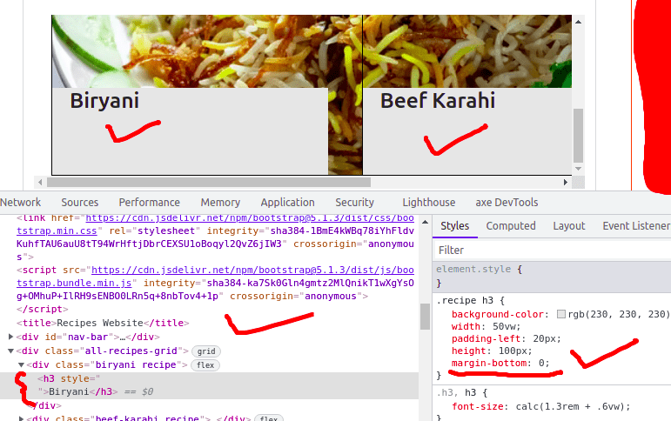
Task: Click the element.style rule header
Action: click(479, 269)
